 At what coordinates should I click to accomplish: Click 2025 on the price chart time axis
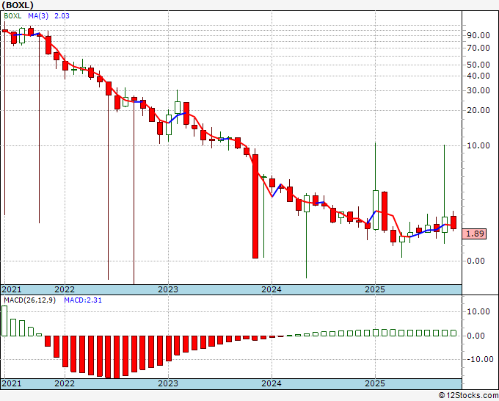(375, 289)
